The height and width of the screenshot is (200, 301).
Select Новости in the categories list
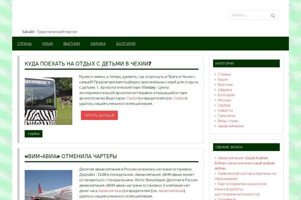click(x=225, y=110)
